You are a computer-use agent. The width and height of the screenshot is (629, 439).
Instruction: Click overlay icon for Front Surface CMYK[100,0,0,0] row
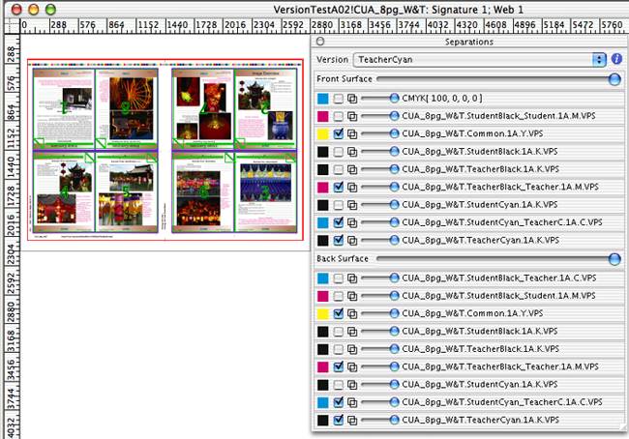(x=353, y=99)
